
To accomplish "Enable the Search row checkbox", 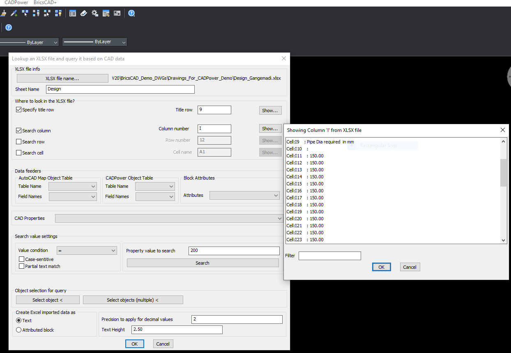I will coord(18,142).
